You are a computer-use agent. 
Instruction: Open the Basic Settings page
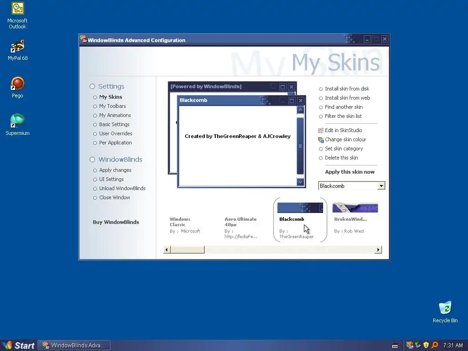(114, 124)
